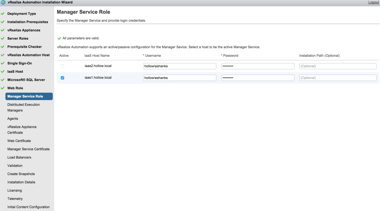This screenshot has width=380, height=211.
Task: Click Installation Path field for iaas2.hollow.local
Action: pyautogui.click(x=338, y=66)
